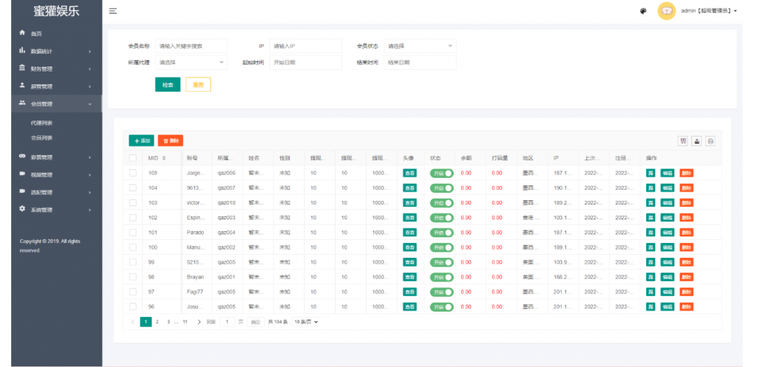
Task: Click the column filter icon above the table
Action: (x=683, y=140)
